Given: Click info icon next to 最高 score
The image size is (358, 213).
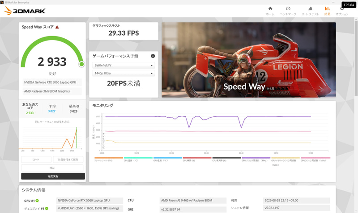Looking at the screenshot, I should [x=78, y=106].
